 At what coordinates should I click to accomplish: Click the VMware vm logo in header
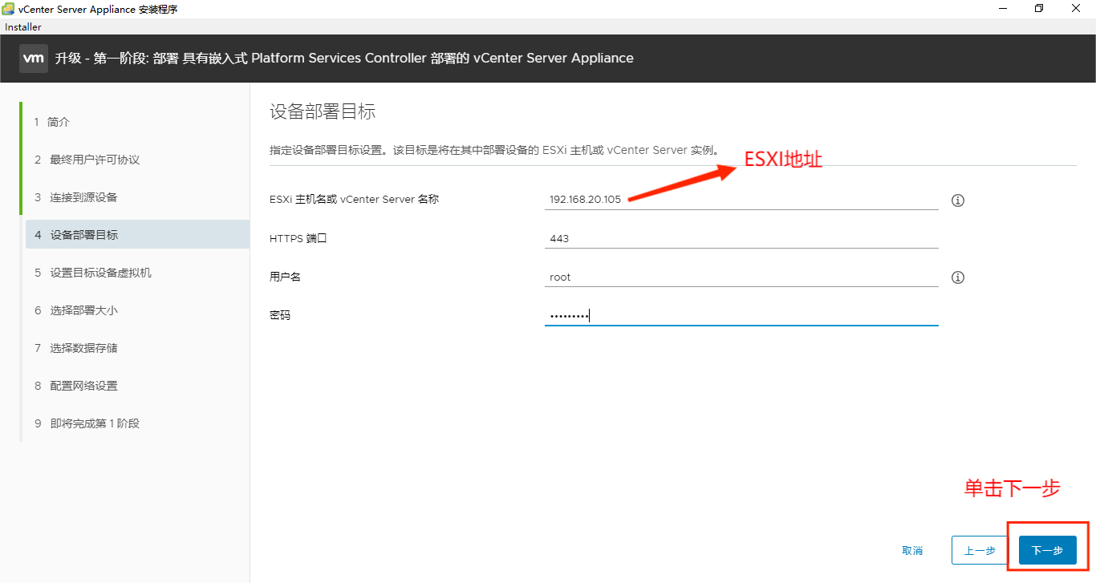[x=34, y=59]
